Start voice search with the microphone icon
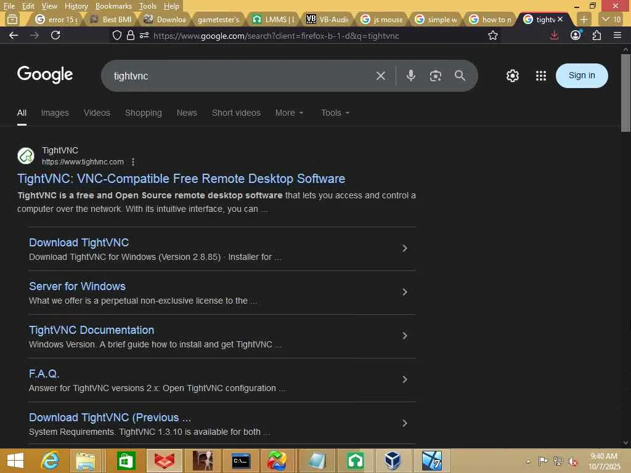 (410, 76)
